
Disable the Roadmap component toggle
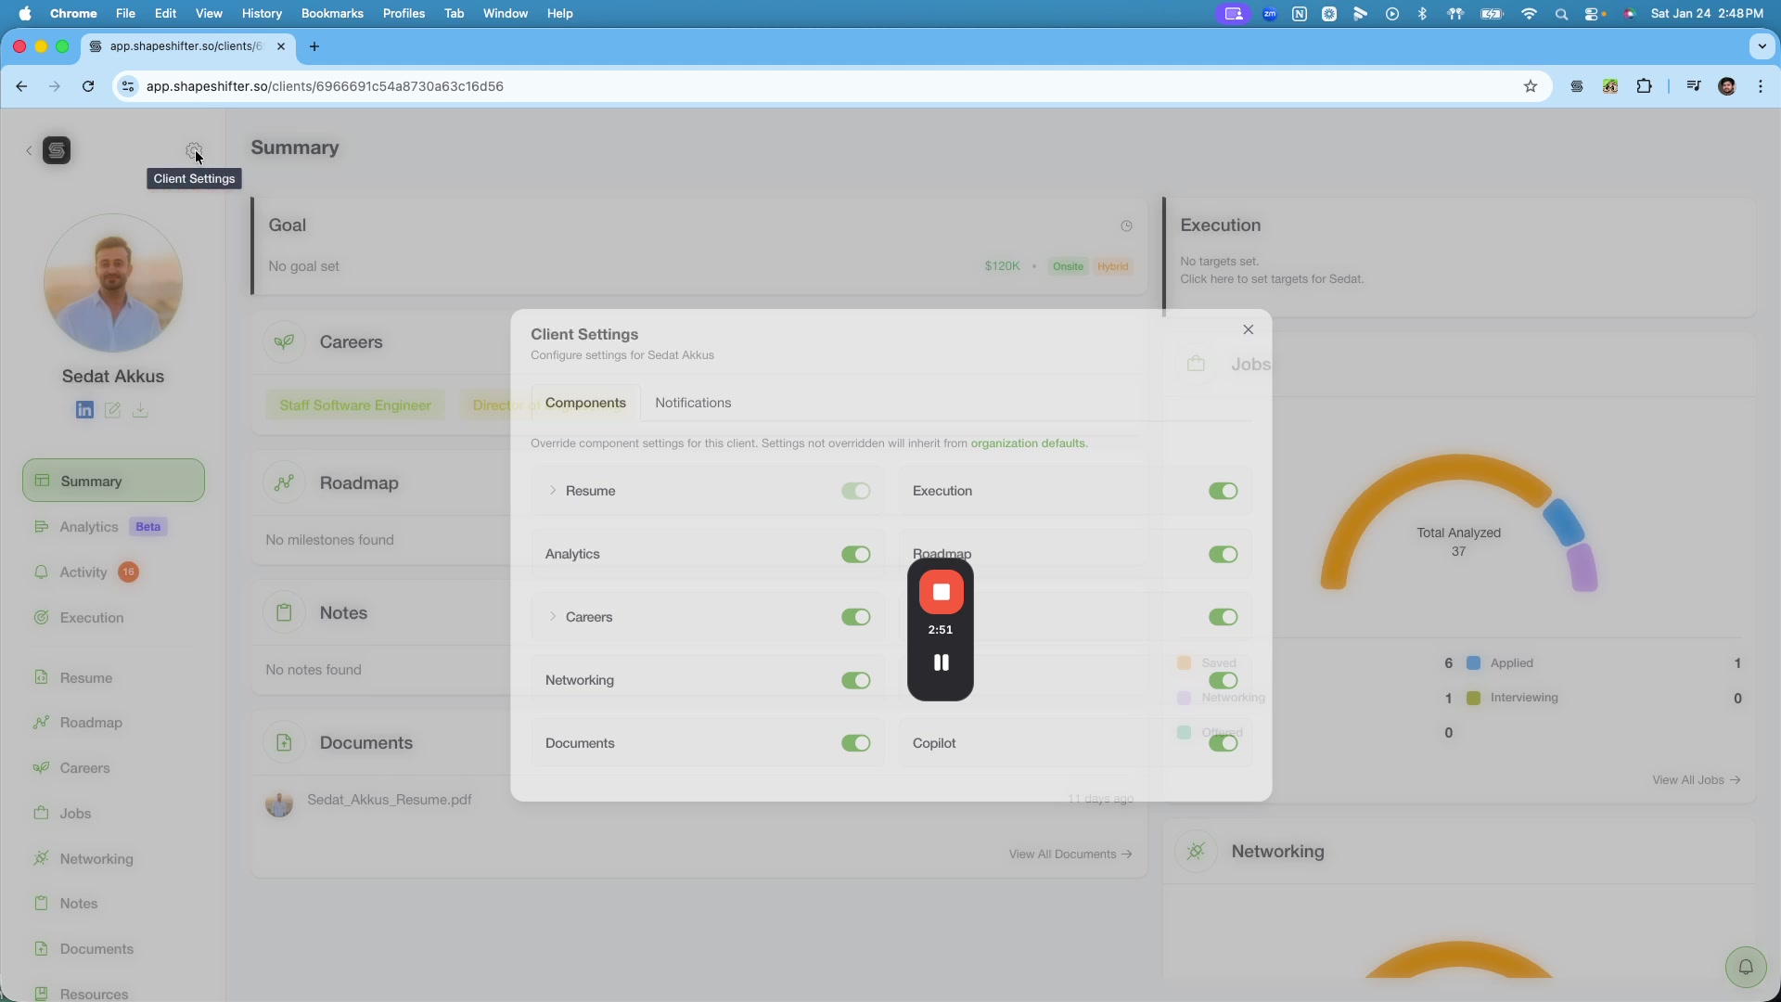[1223, 554]
